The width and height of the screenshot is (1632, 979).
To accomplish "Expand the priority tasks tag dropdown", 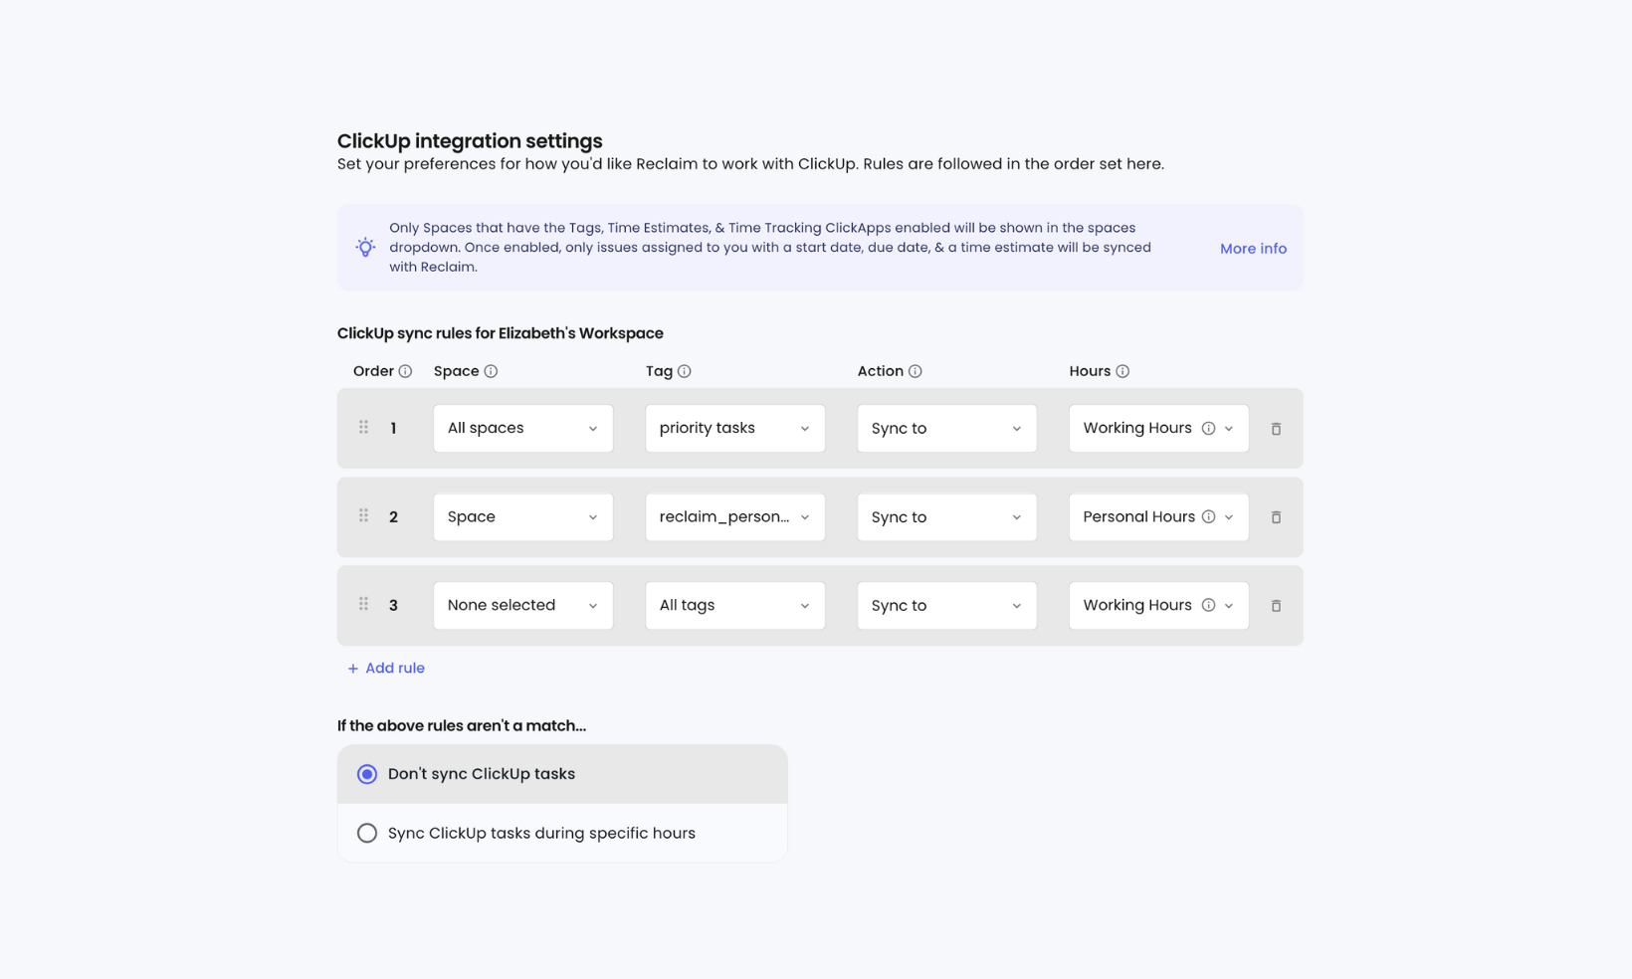I will tap(735, 428).
